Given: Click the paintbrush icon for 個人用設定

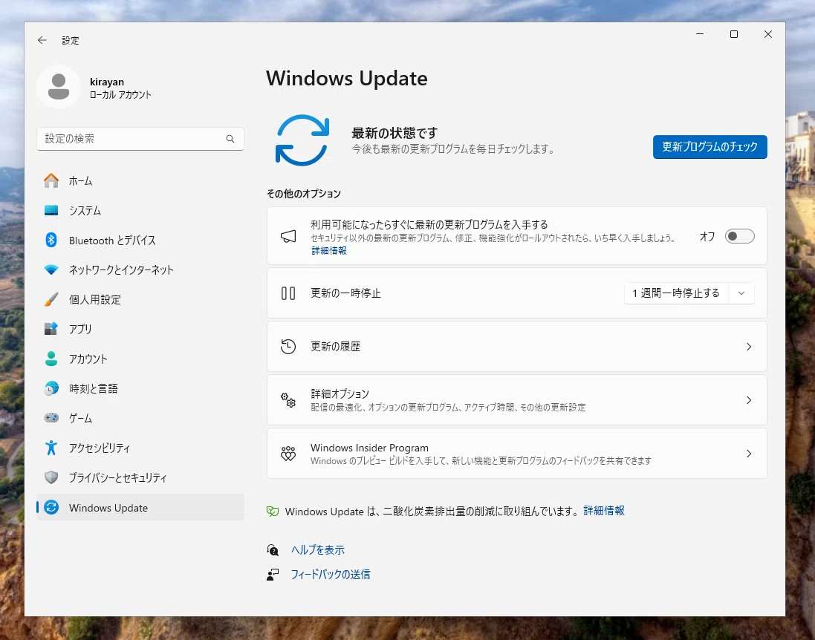Looking at the screenshot, I should (51, 299).
